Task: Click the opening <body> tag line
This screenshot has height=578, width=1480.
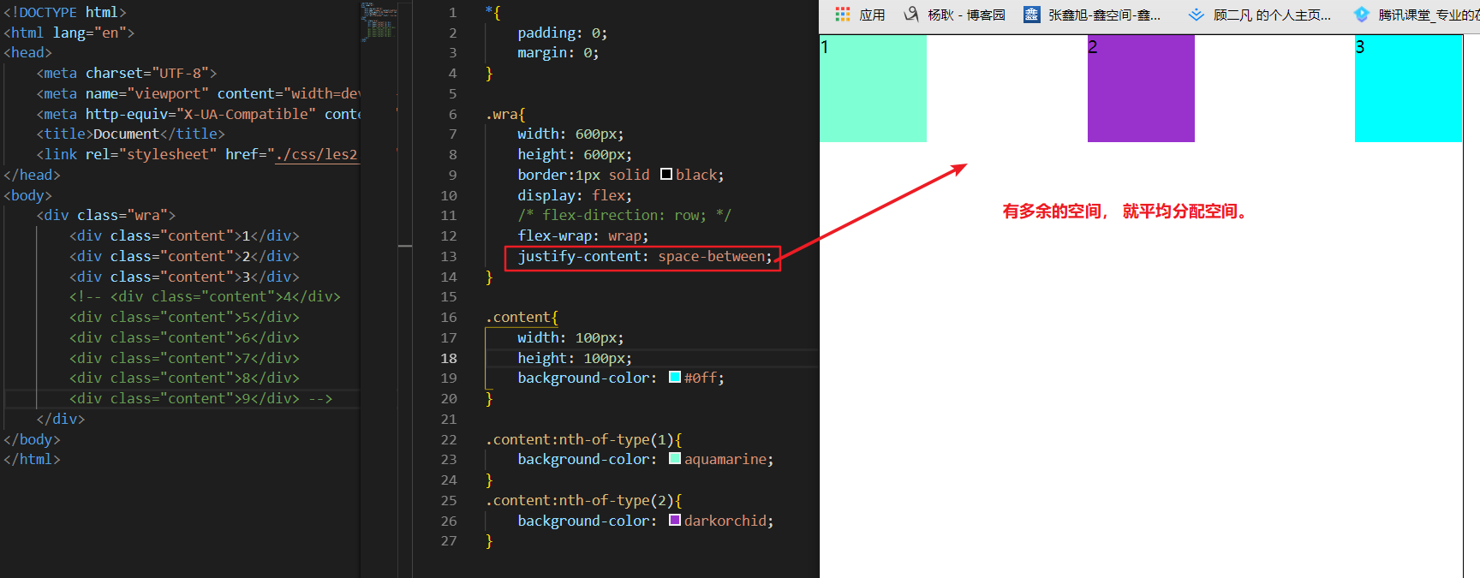Action: (27, 195)
